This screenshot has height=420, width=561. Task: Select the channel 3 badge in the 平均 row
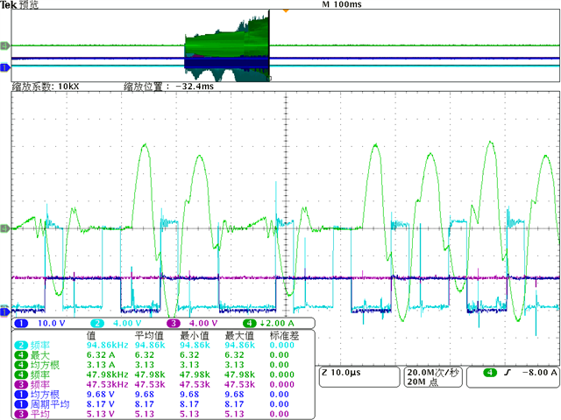pos(21,414)
